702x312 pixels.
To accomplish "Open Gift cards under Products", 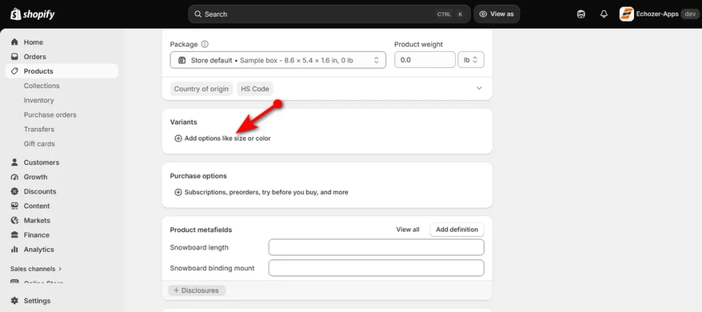I will tap(39, 144).
